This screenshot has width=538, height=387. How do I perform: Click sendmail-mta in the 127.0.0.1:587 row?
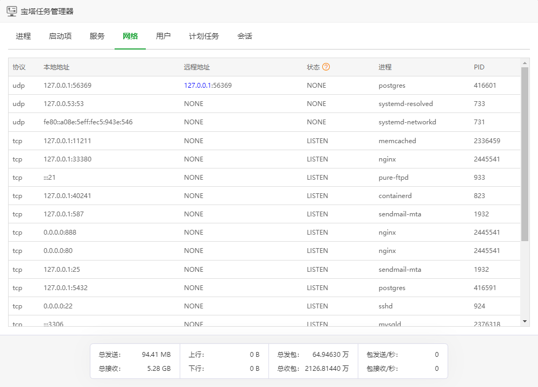point(400,214)
